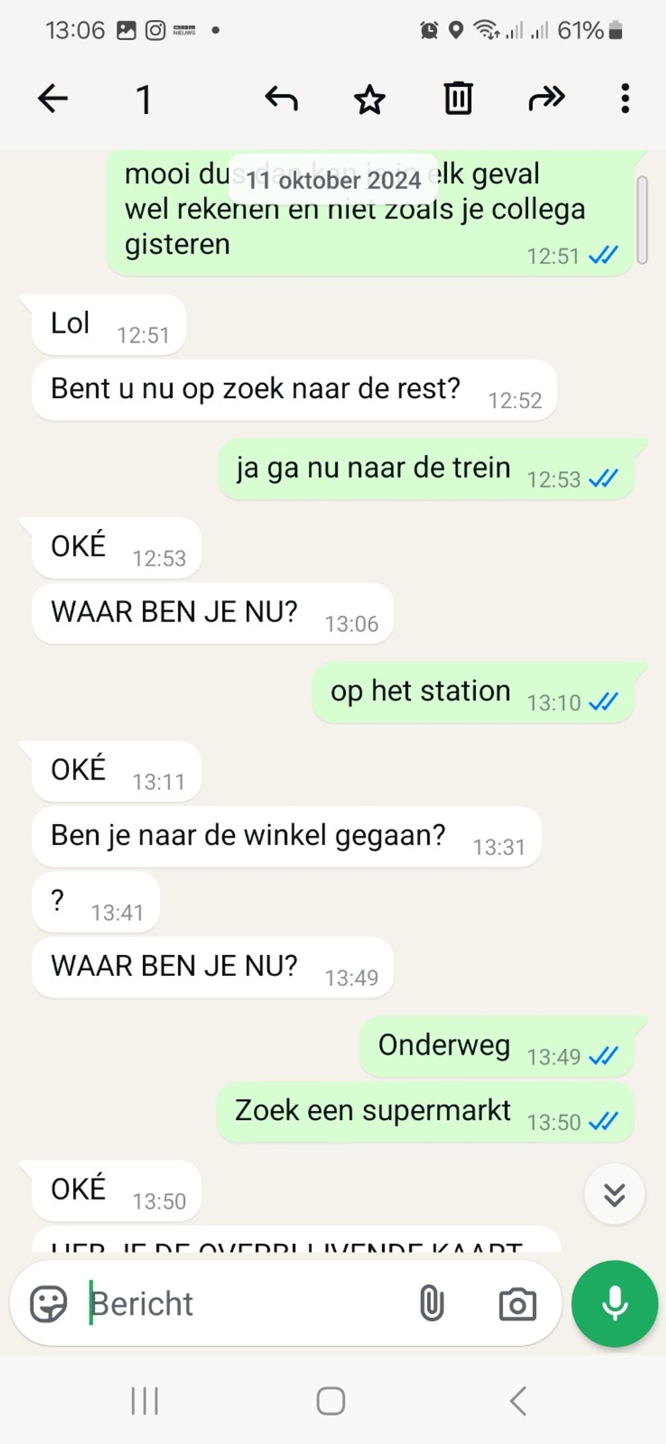Tap the chat scrollbar handle

pos(643,220)
